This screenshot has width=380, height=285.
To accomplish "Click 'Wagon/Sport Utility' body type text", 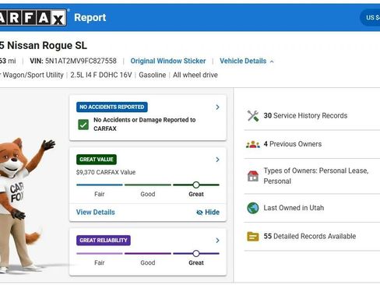I will click(x=33, y=75).
